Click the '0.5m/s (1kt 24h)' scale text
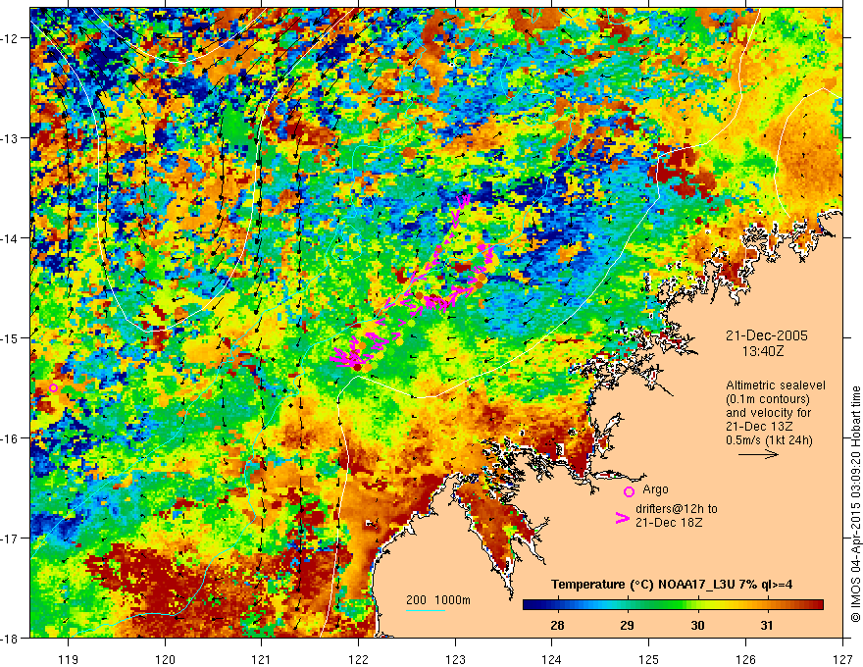The height and width of the screenshot is (667, 863). click(x=770, y=440)
